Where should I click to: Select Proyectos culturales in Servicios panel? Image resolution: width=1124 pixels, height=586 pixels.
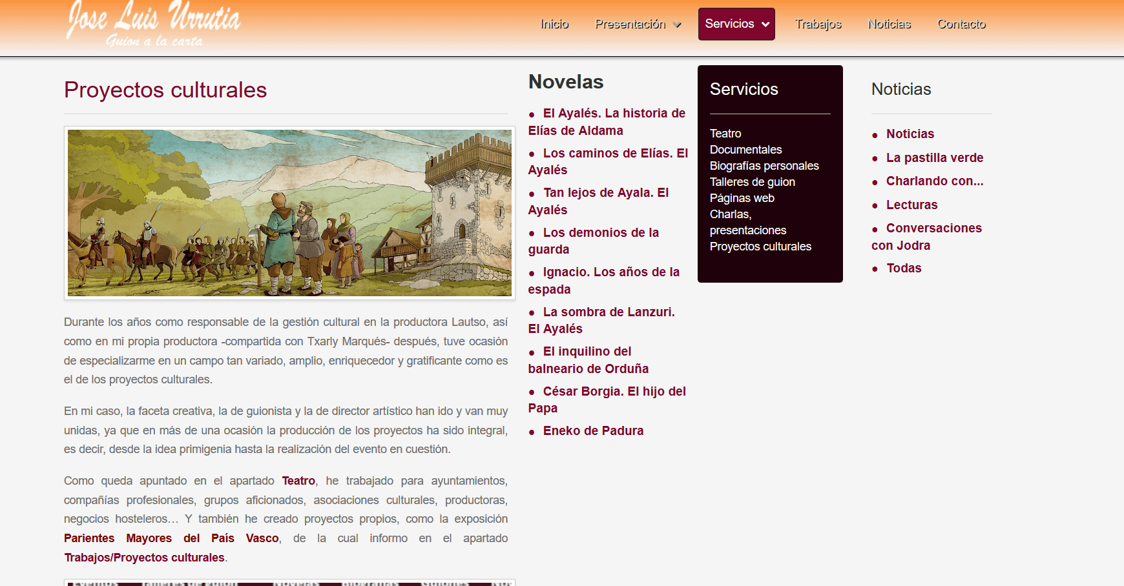click(760, 247)
